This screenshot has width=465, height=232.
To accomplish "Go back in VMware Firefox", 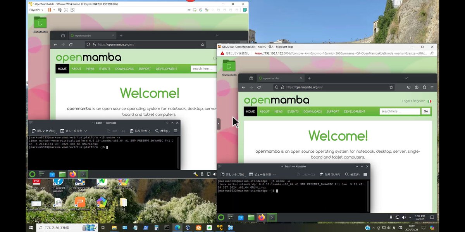I will 55,44.
